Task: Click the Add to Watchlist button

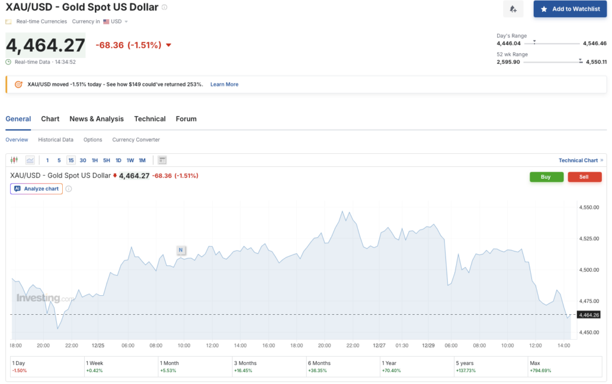Action: click(570, 8)
